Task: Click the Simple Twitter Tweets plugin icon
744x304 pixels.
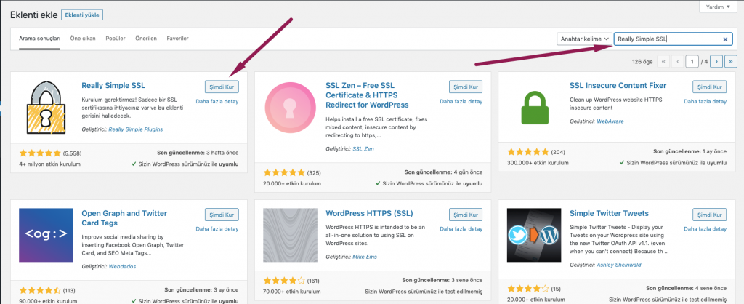Action: coord(534,235)
